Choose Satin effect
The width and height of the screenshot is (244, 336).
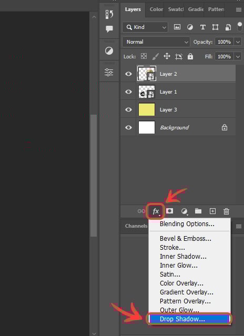point(190,274)
